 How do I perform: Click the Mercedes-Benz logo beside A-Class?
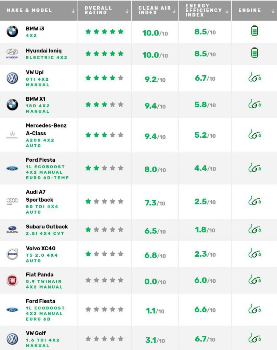point(12,135)
